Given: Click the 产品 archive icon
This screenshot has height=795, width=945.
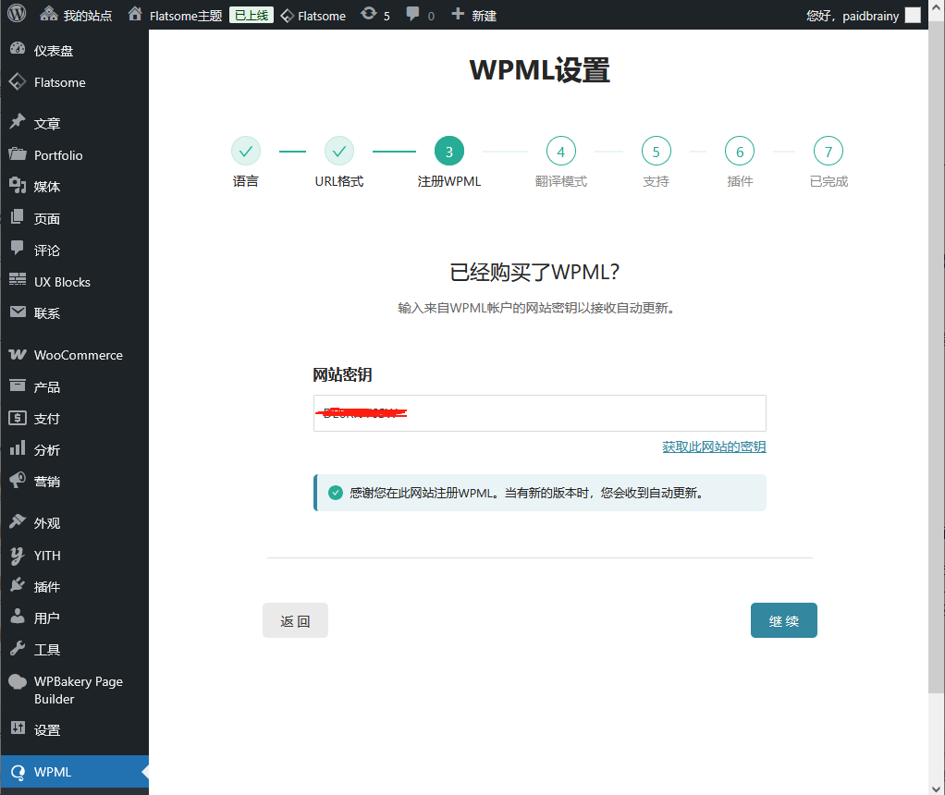Looking at the screenshot, I should [18, 385].
